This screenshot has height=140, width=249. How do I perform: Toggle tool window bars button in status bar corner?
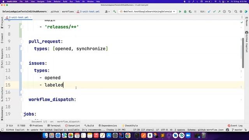click(2, 130)
